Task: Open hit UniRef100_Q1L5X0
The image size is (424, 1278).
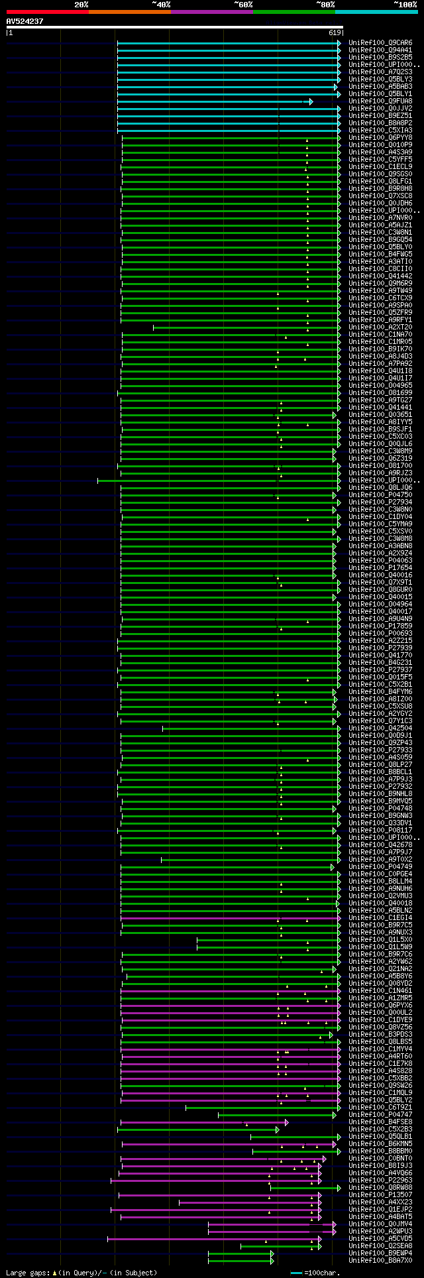Action: click(x=380, y=940)
